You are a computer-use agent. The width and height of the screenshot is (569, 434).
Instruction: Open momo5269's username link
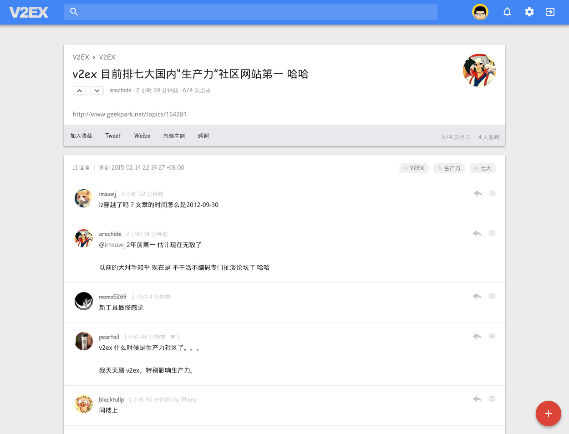(x=113, y=297)
